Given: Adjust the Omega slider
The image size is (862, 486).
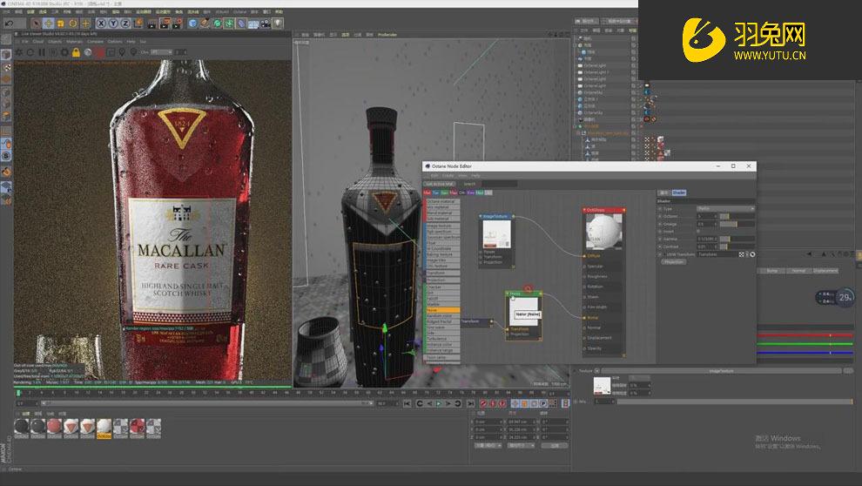Looking at the screenshot, I should click(737, 225).
